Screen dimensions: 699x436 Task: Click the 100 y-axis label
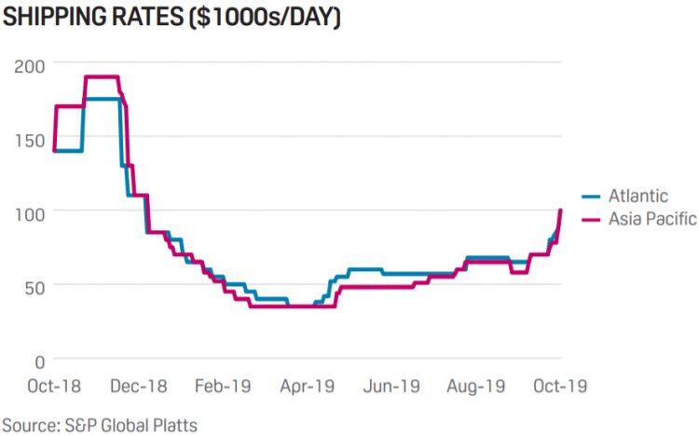click(x=26, y=212)
